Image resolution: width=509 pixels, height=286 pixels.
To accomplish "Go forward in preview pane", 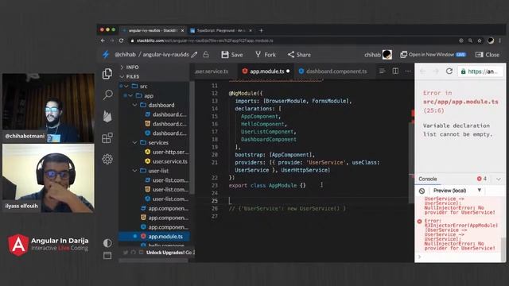I will [x=436, y=71].
